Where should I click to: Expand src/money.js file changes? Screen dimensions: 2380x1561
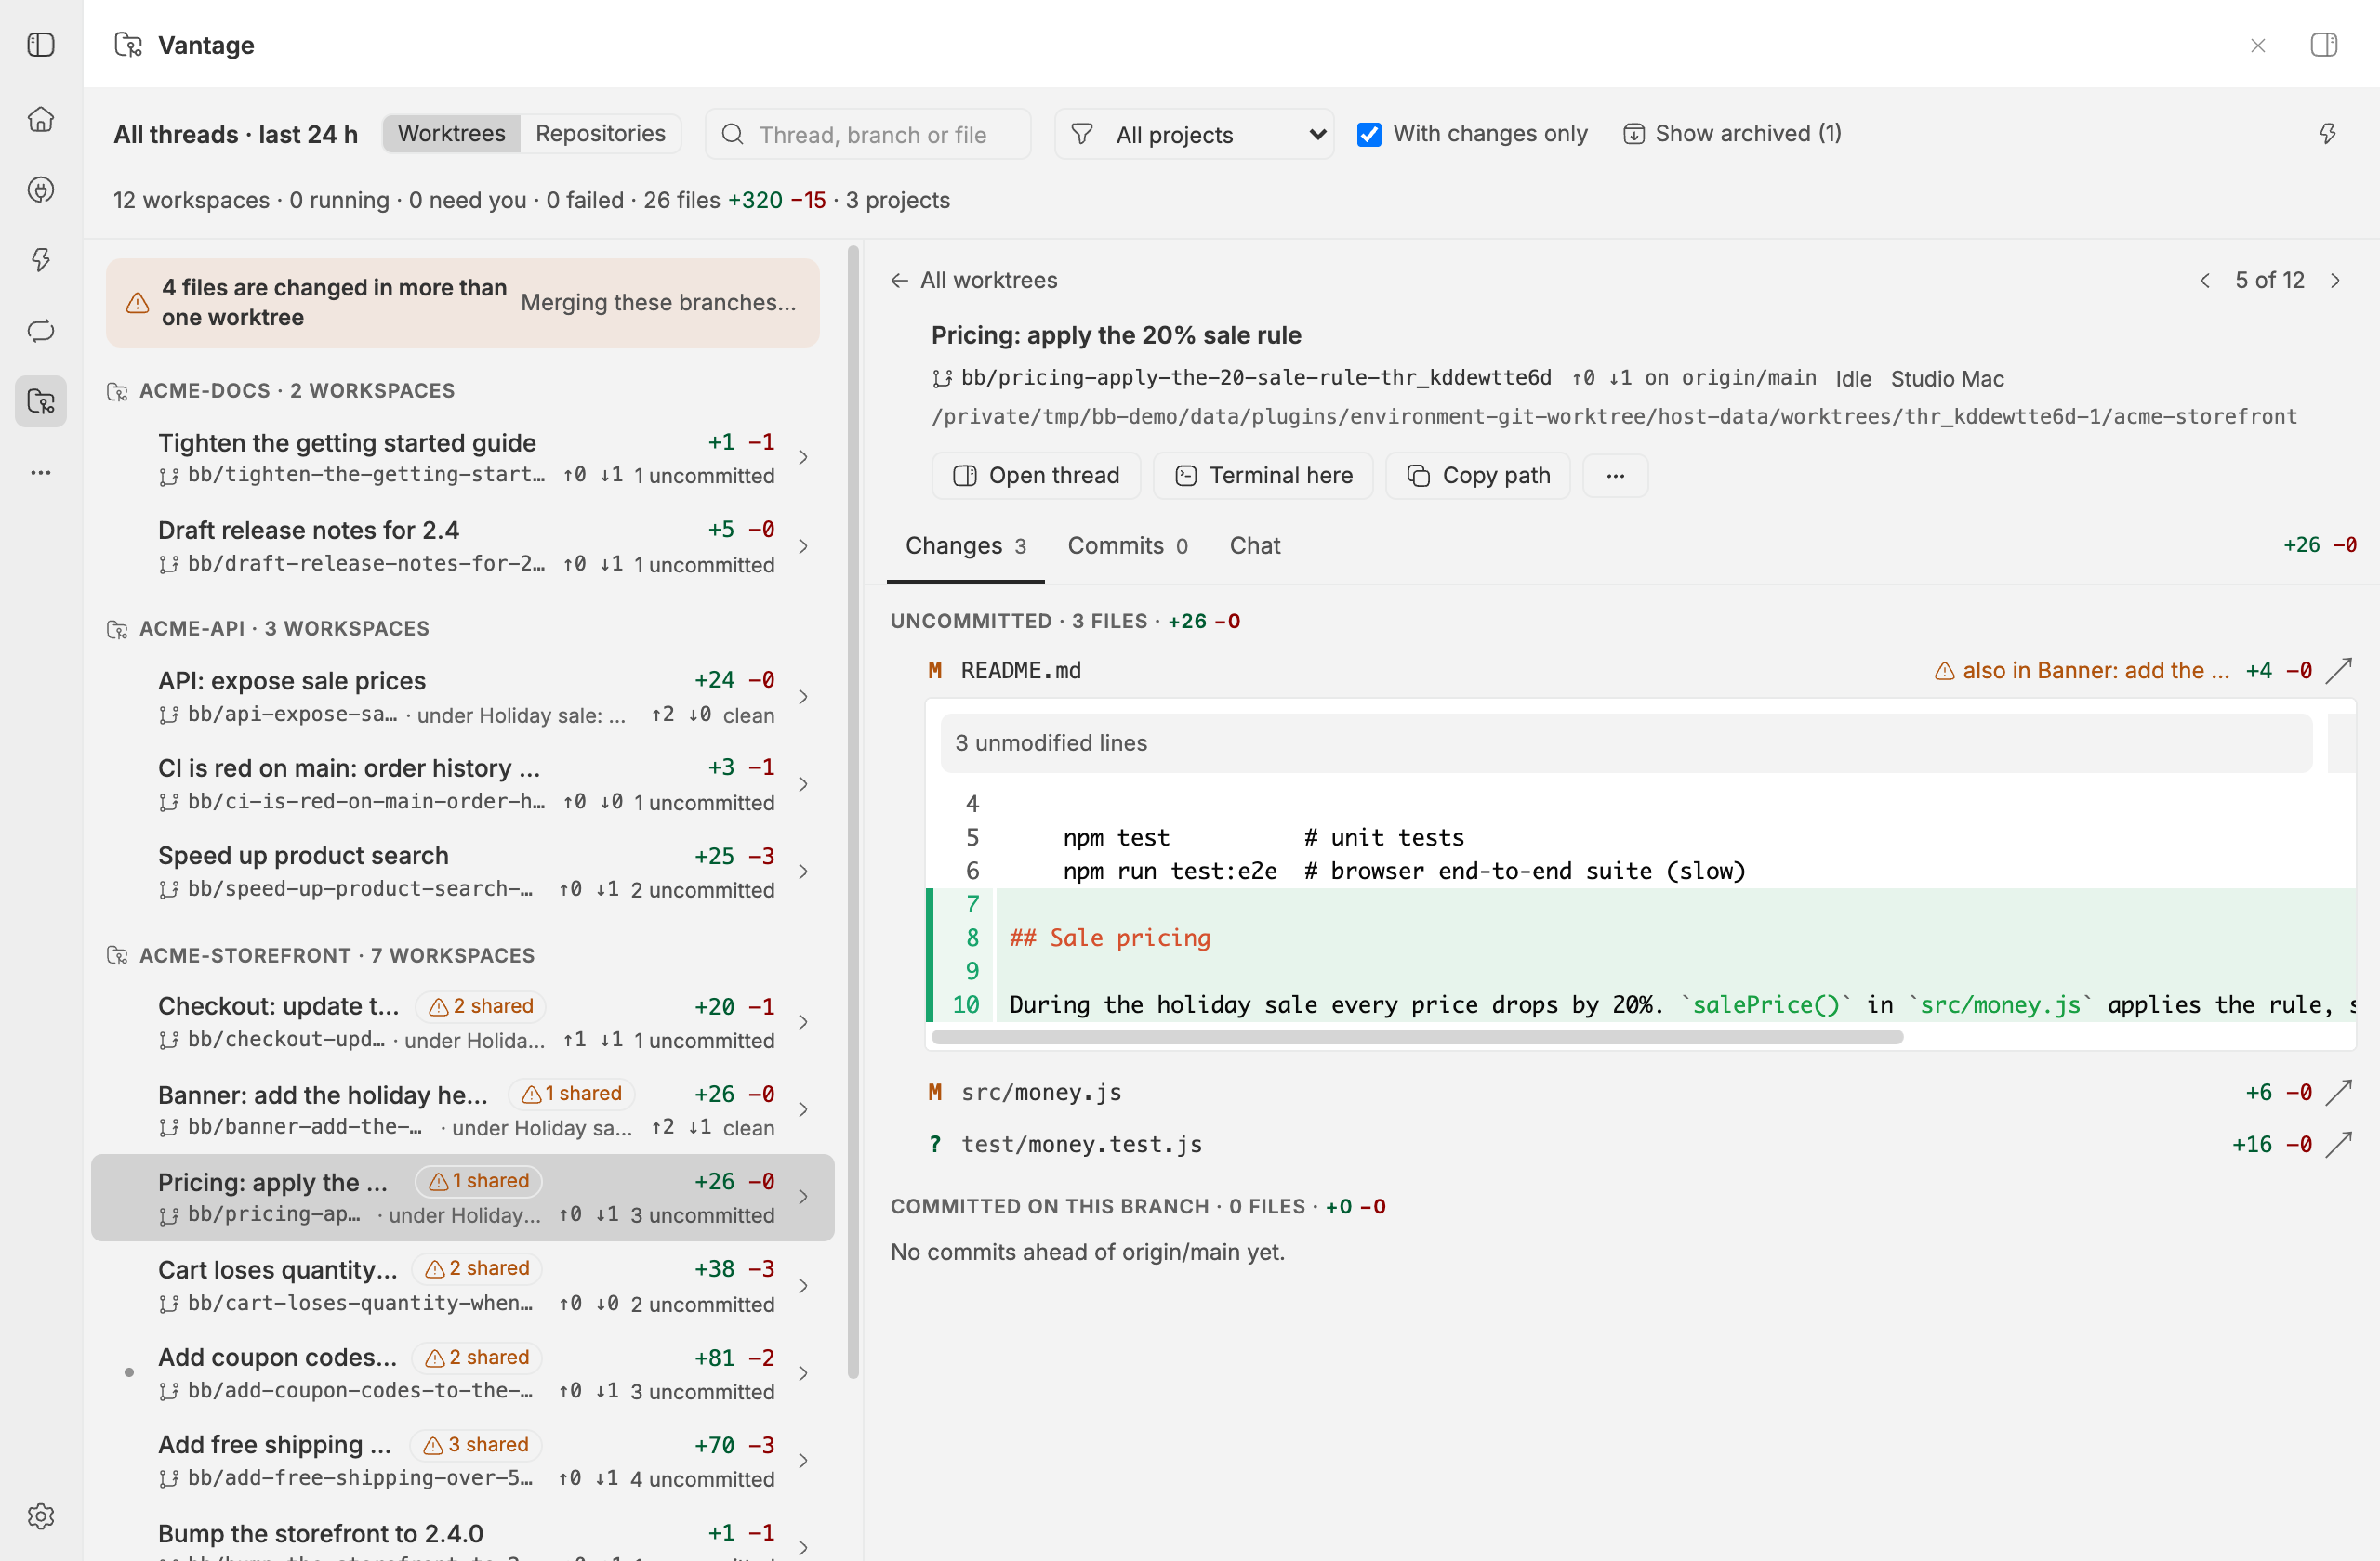click(x=1040, y=1093)
